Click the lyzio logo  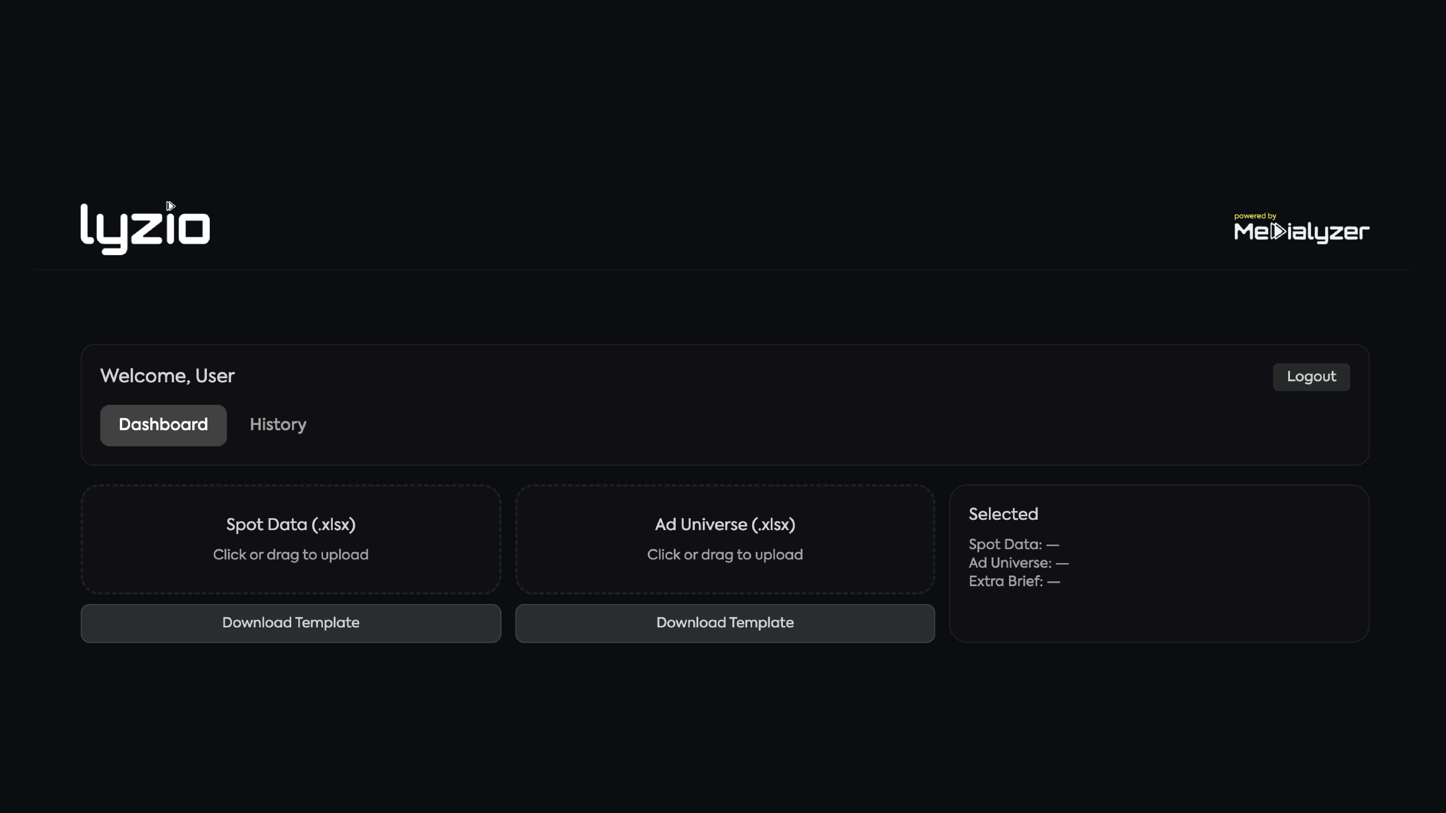pyautogui.click(x=145, y=229)
